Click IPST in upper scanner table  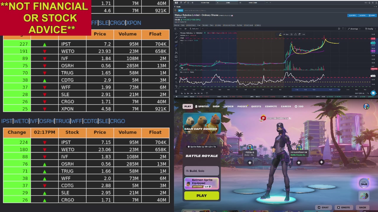click(x=66, y=44)
